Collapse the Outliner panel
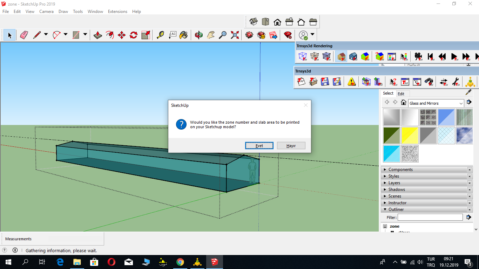This screenshot has width=479, height=269. pyautogui.click(x=426, y=209)
